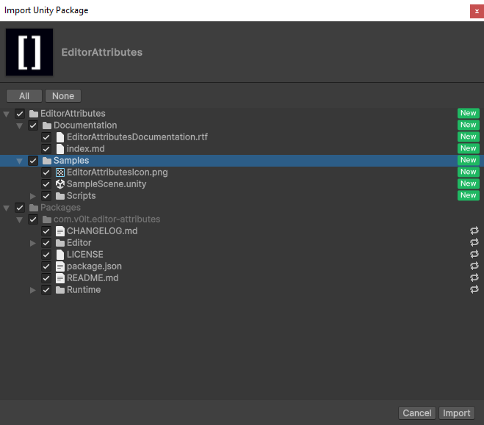Collapse the Samples folder arrow
This screenshot has height=425, width=484.
pos(19,161)
